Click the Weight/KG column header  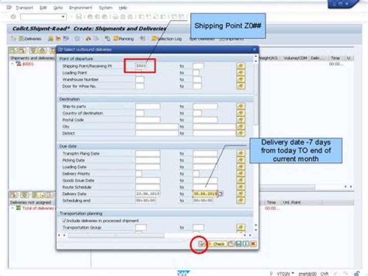(x=268, y=58)
